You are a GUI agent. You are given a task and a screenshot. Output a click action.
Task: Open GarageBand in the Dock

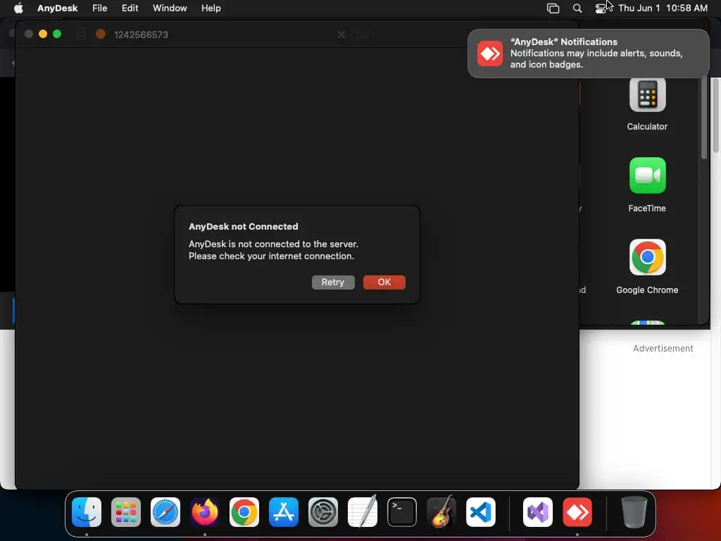click(441, 512)
